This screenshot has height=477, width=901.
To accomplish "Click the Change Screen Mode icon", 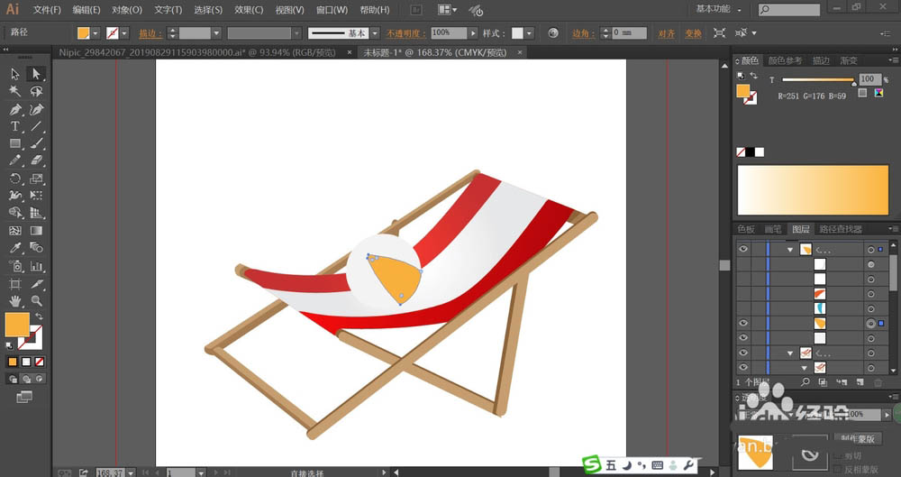I will (x=24, y=397).
